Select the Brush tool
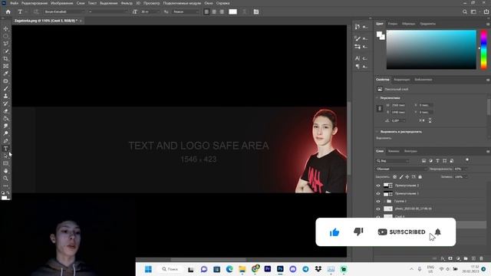Screen dimensions: 491x276 (5, 89)
